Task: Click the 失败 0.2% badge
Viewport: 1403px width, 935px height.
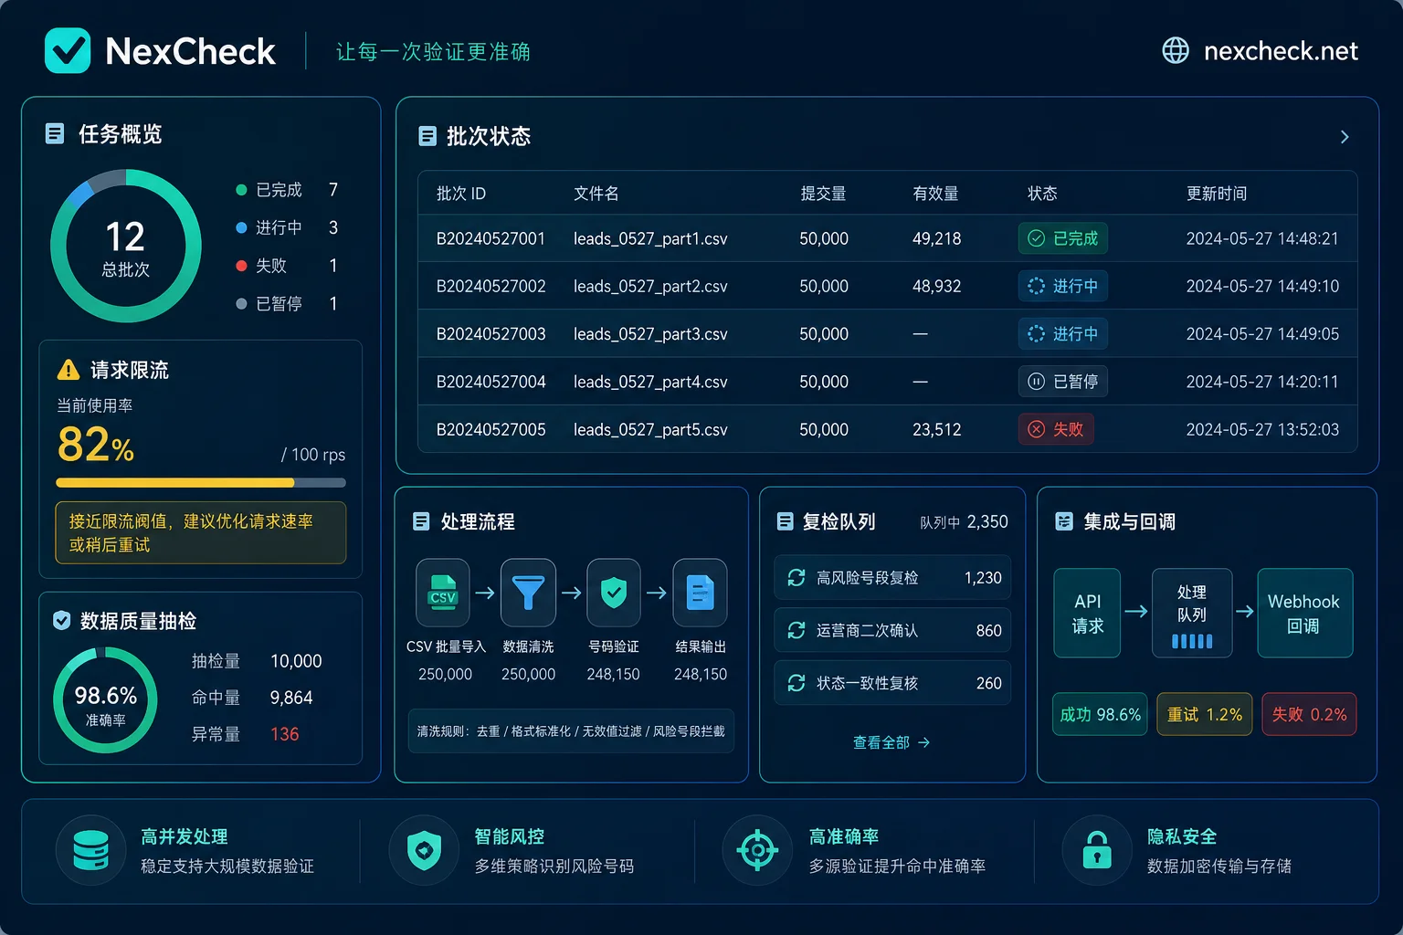Action: point(1309,714)
